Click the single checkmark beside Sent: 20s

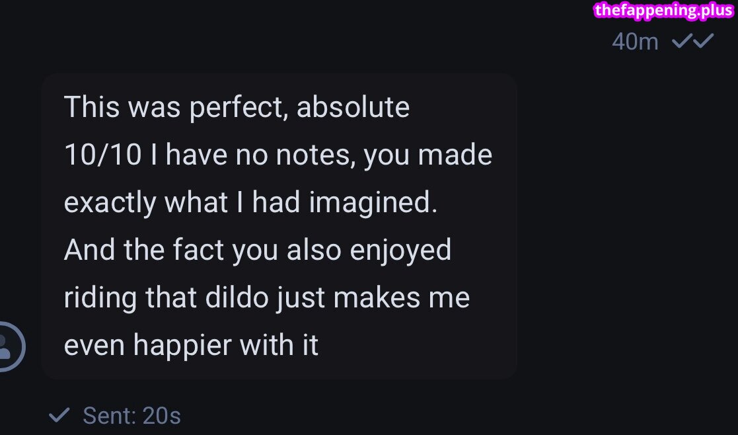pyautogui.click(x=59, y=415)
